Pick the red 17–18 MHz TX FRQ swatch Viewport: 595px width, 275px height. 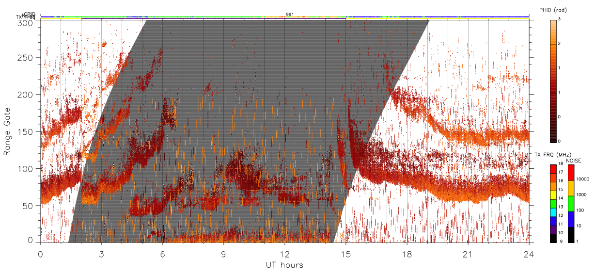point(553,169)
